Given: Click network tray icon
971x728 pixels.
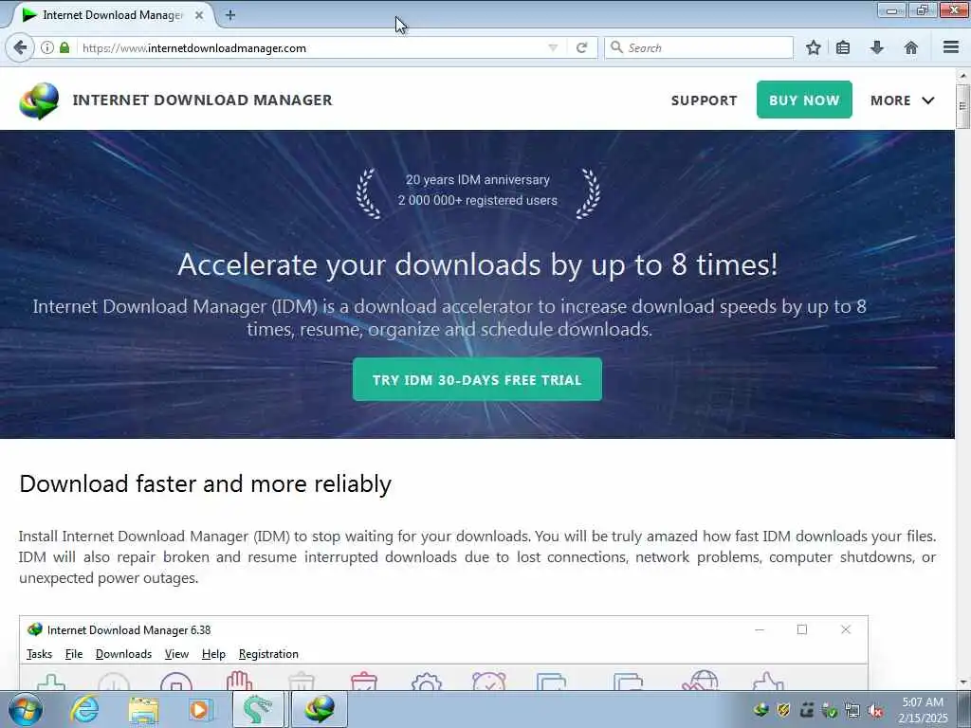Looking at the screenshot, I should point(852,710).
